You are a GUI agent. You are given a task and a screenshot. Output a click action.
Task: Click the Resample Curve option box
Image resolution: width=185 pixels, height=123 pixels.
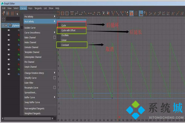(x=55, y=87)
